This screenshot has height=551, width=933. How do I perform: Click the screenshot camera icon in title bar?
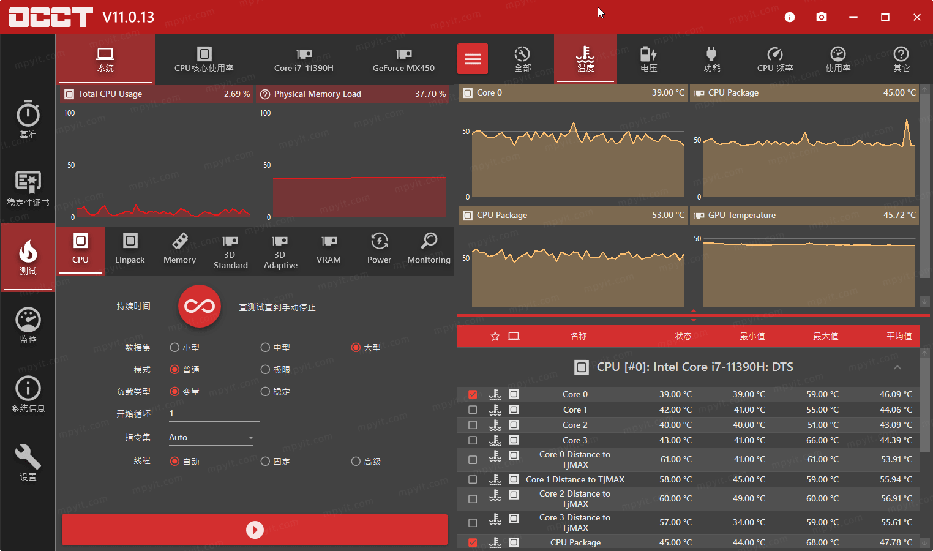pyautogui.click(x=822, y=17)
